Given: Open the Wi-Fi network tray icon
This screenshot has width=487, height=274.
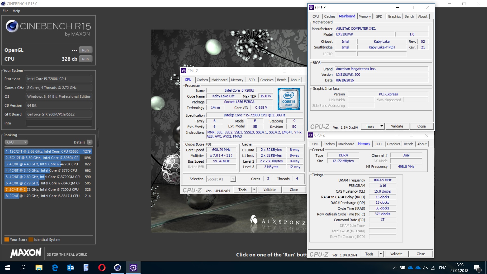Looking at the screenshot, I should 433,268.
